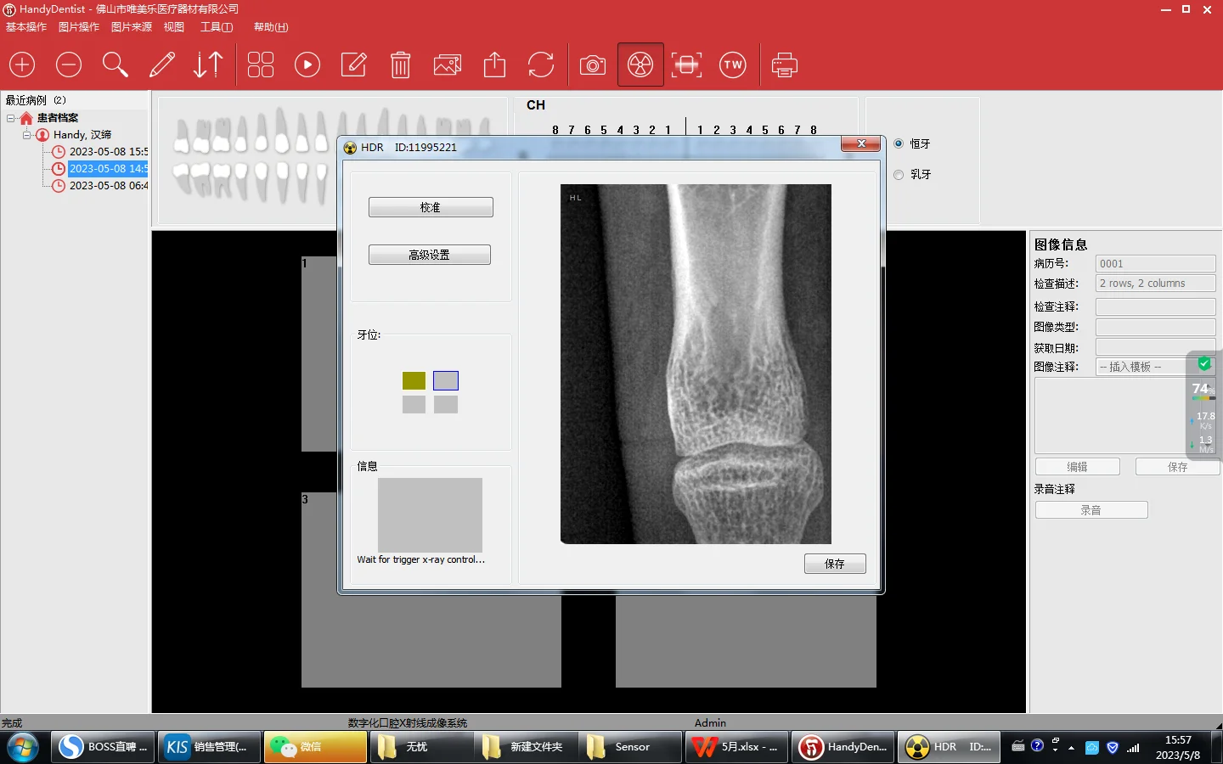
Task: Click the refresh arrows toolbar icon
Action: 541,65
